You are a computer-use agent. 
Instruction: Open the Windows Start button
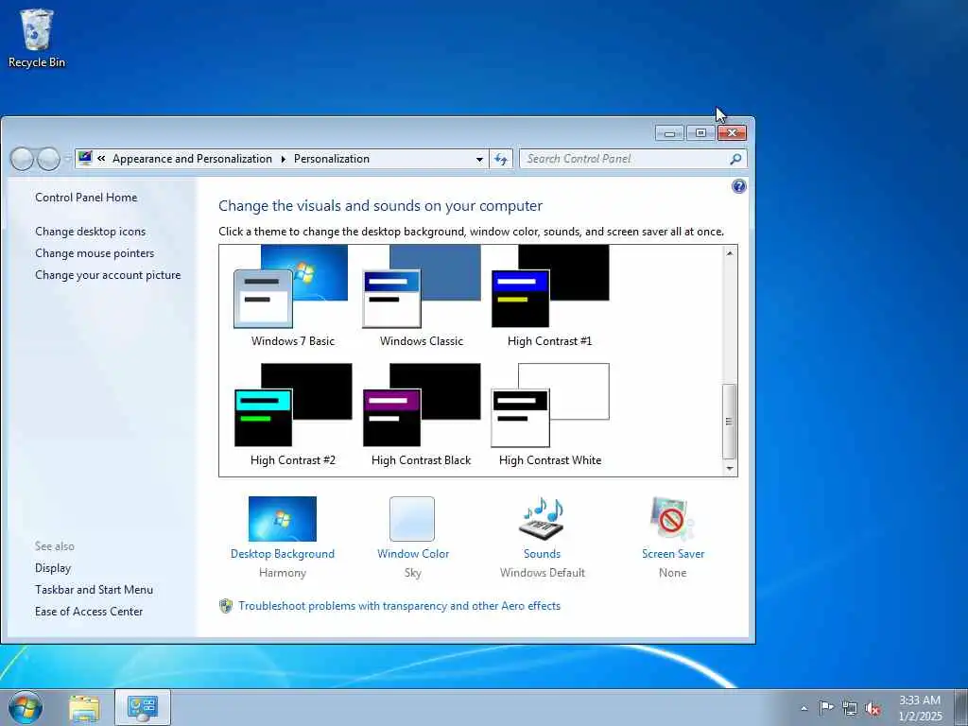pos(26,707)
